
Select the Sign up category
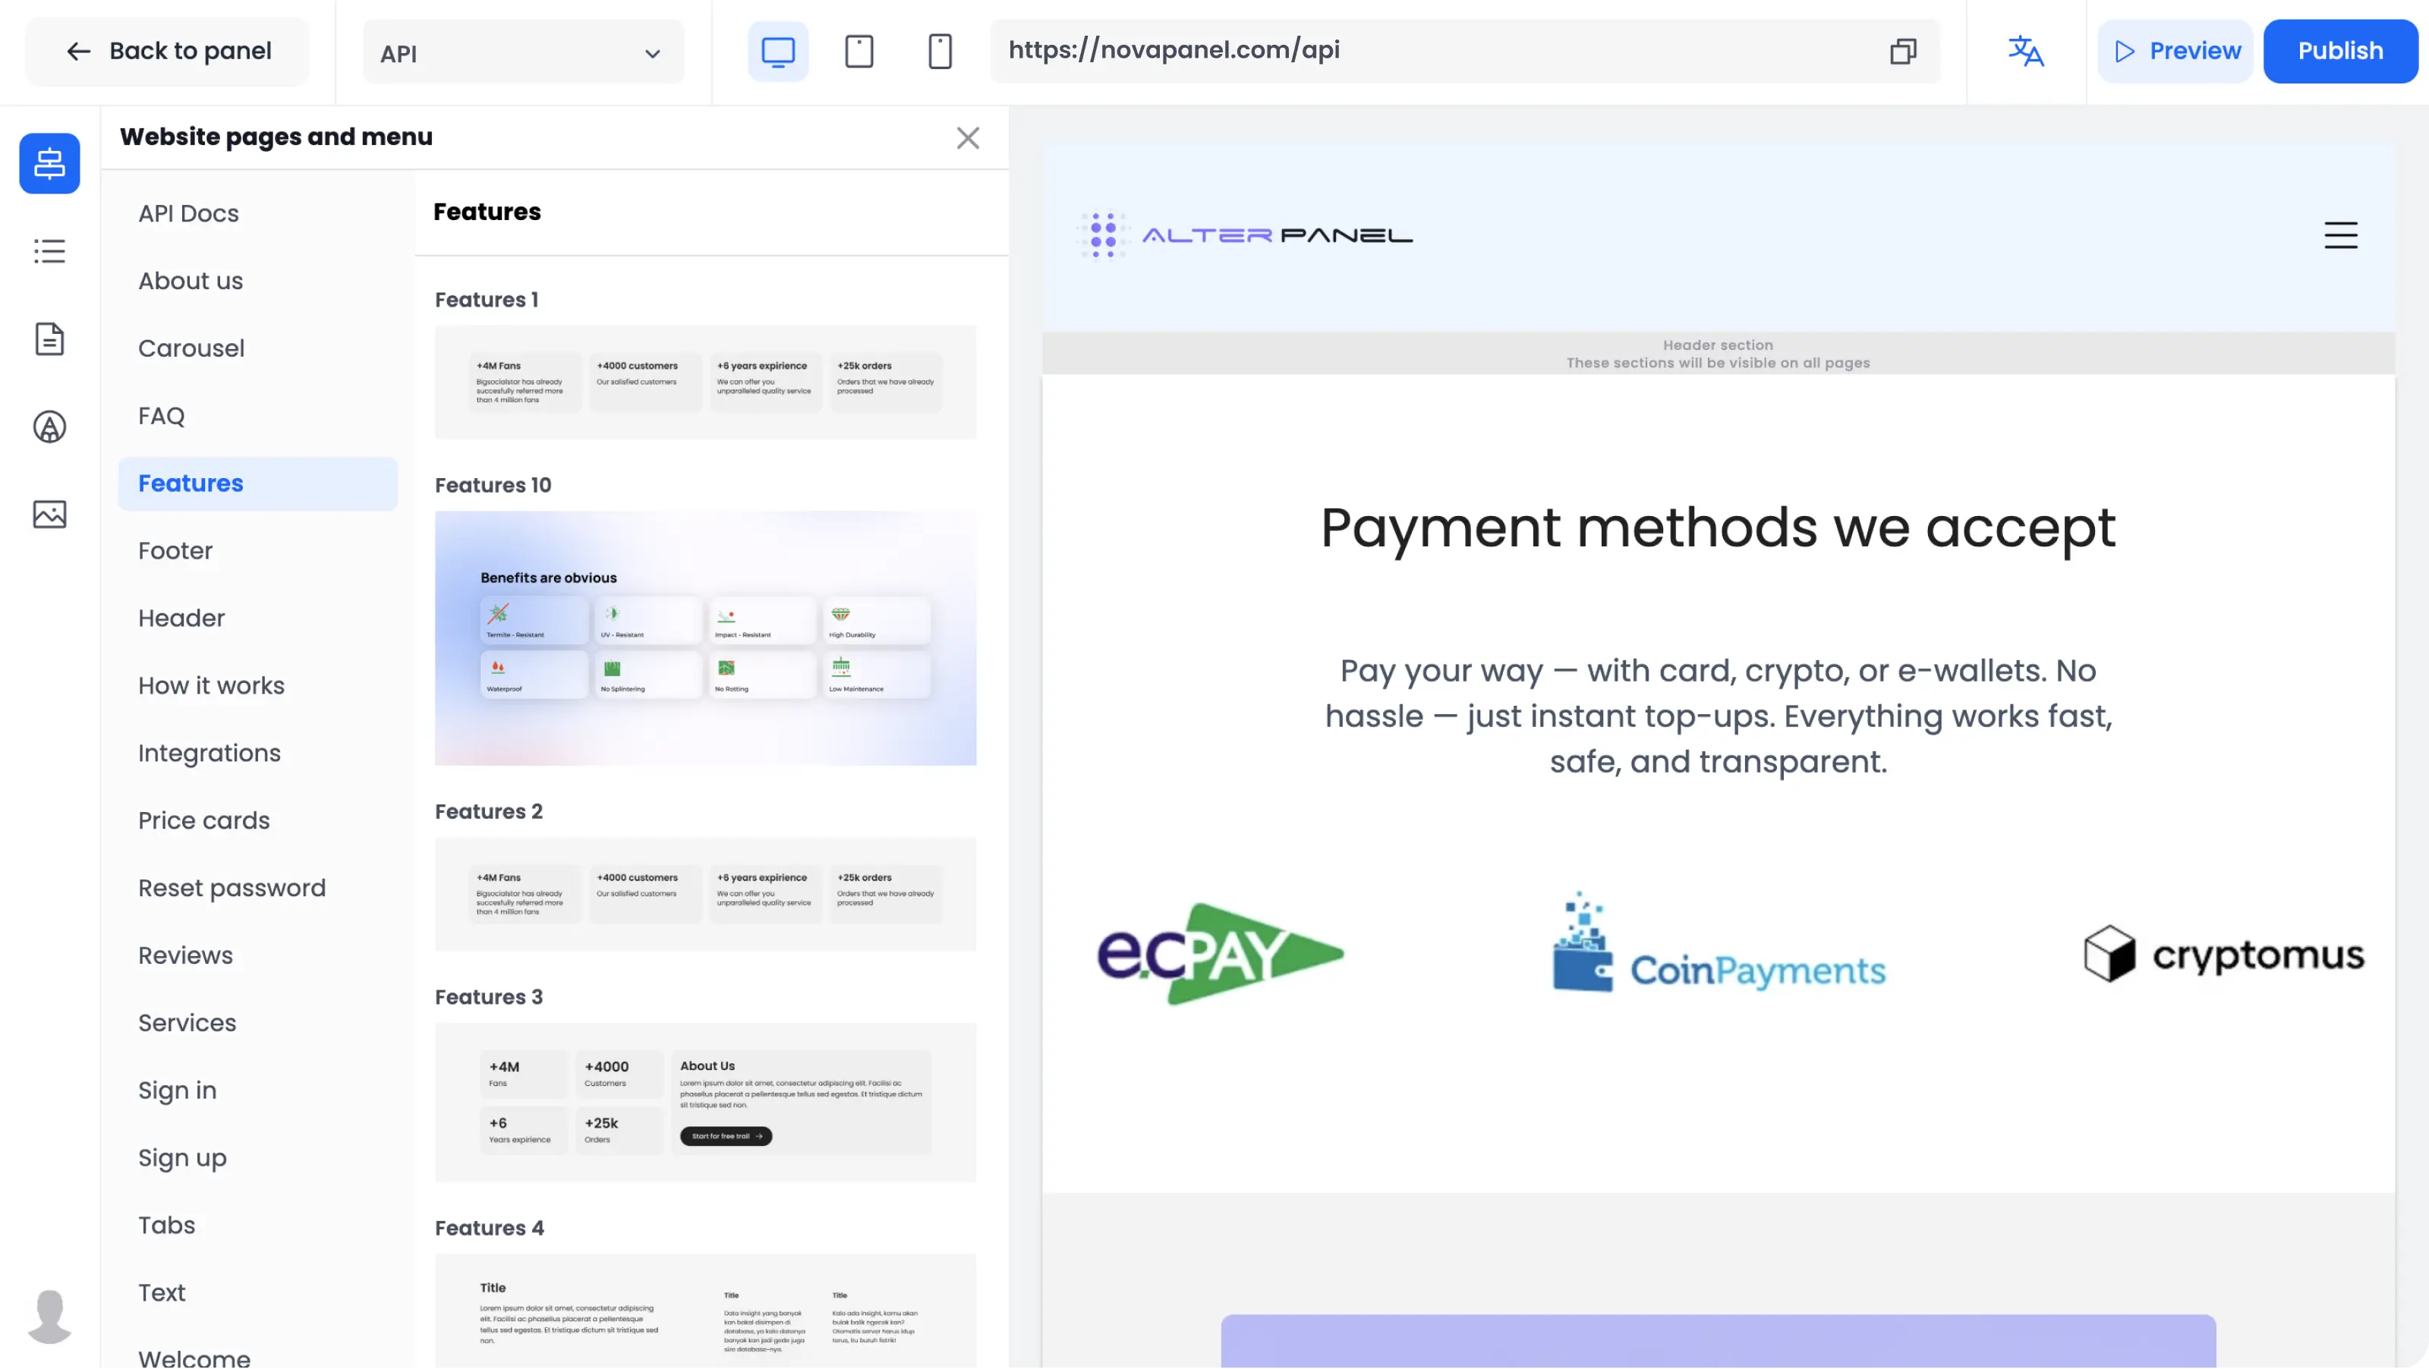[x=257, y=1158]
